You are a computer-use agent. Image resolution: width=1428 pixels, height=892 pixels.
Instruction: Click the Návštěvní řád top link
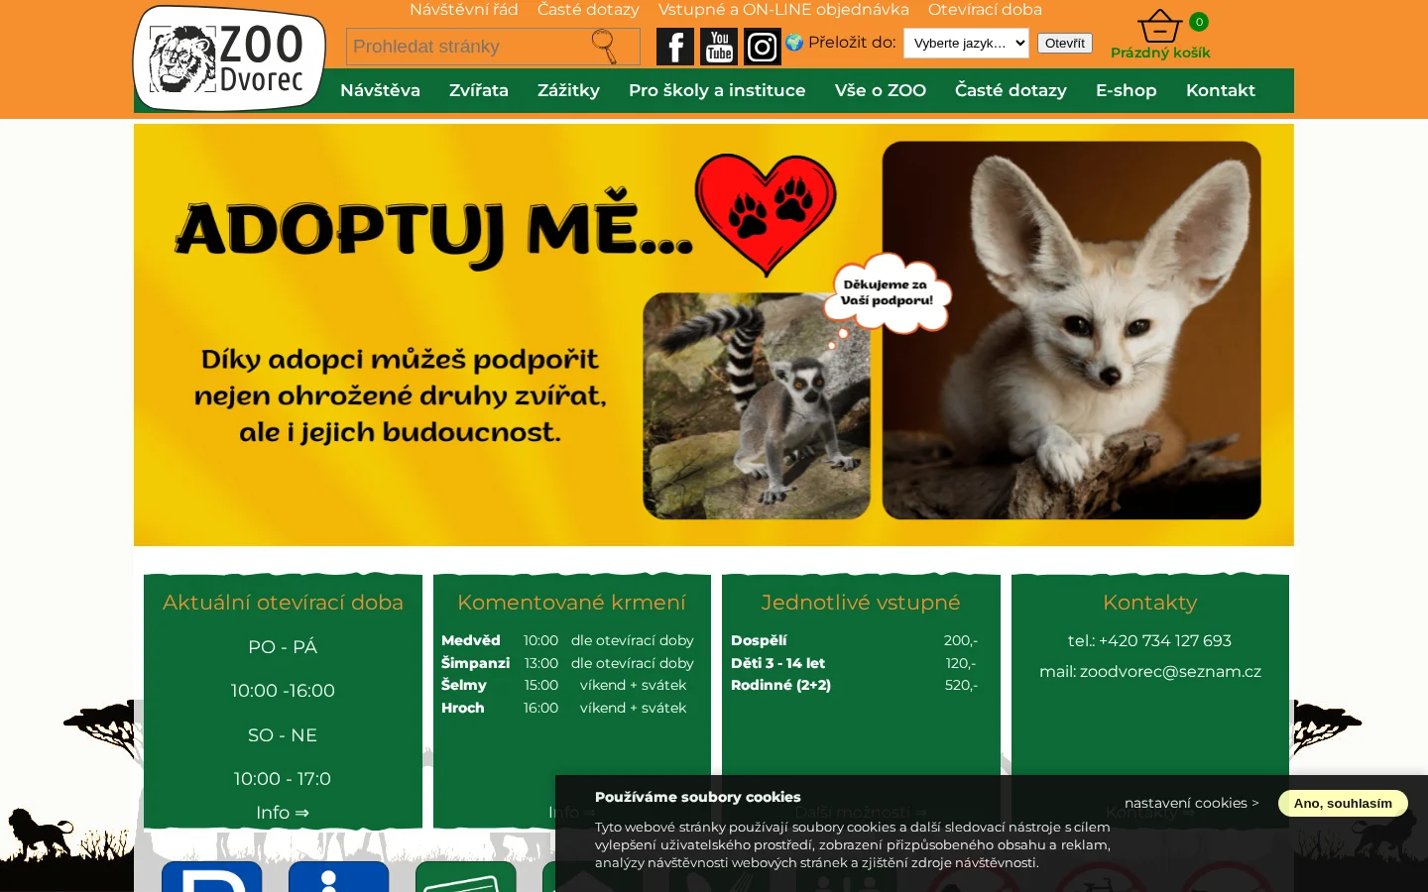coord(464,10)
